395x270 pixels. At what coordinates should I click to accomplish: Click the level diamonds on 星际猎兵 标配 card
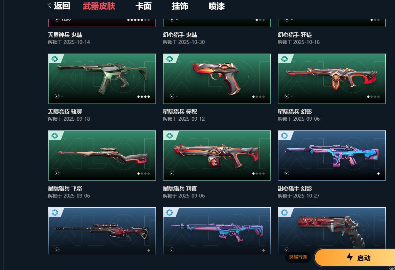(x=258, y=96)
